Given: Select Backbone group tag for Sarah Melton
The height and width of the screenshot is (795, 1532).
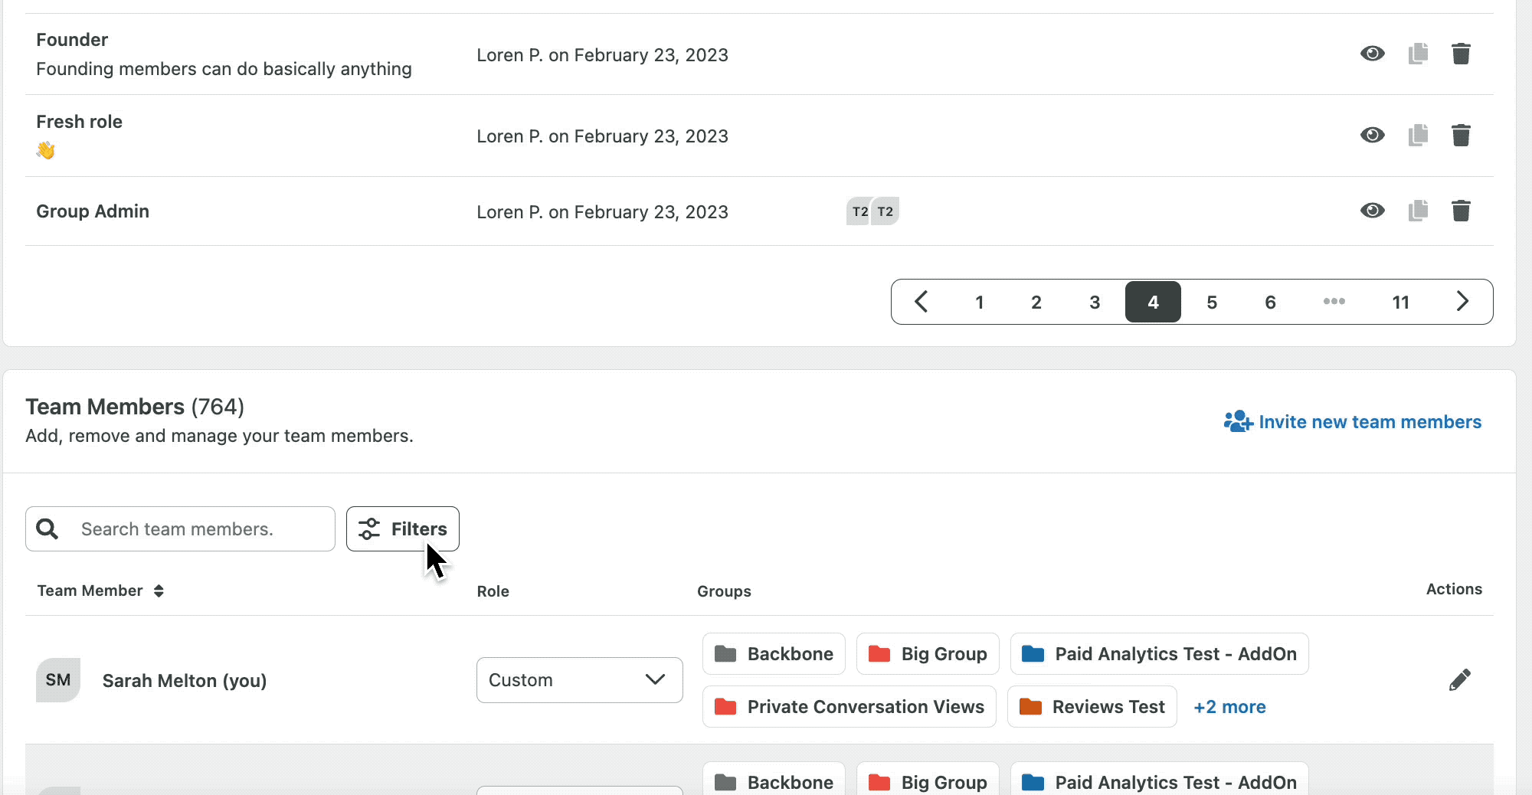Looking at the screenshot, I should tap(774, 654).
